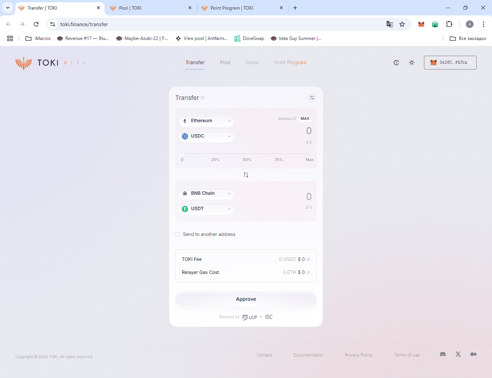The image size is (492, 378).
Task: Close the Pool | TOKI browser tab
Action: point(190,8)
